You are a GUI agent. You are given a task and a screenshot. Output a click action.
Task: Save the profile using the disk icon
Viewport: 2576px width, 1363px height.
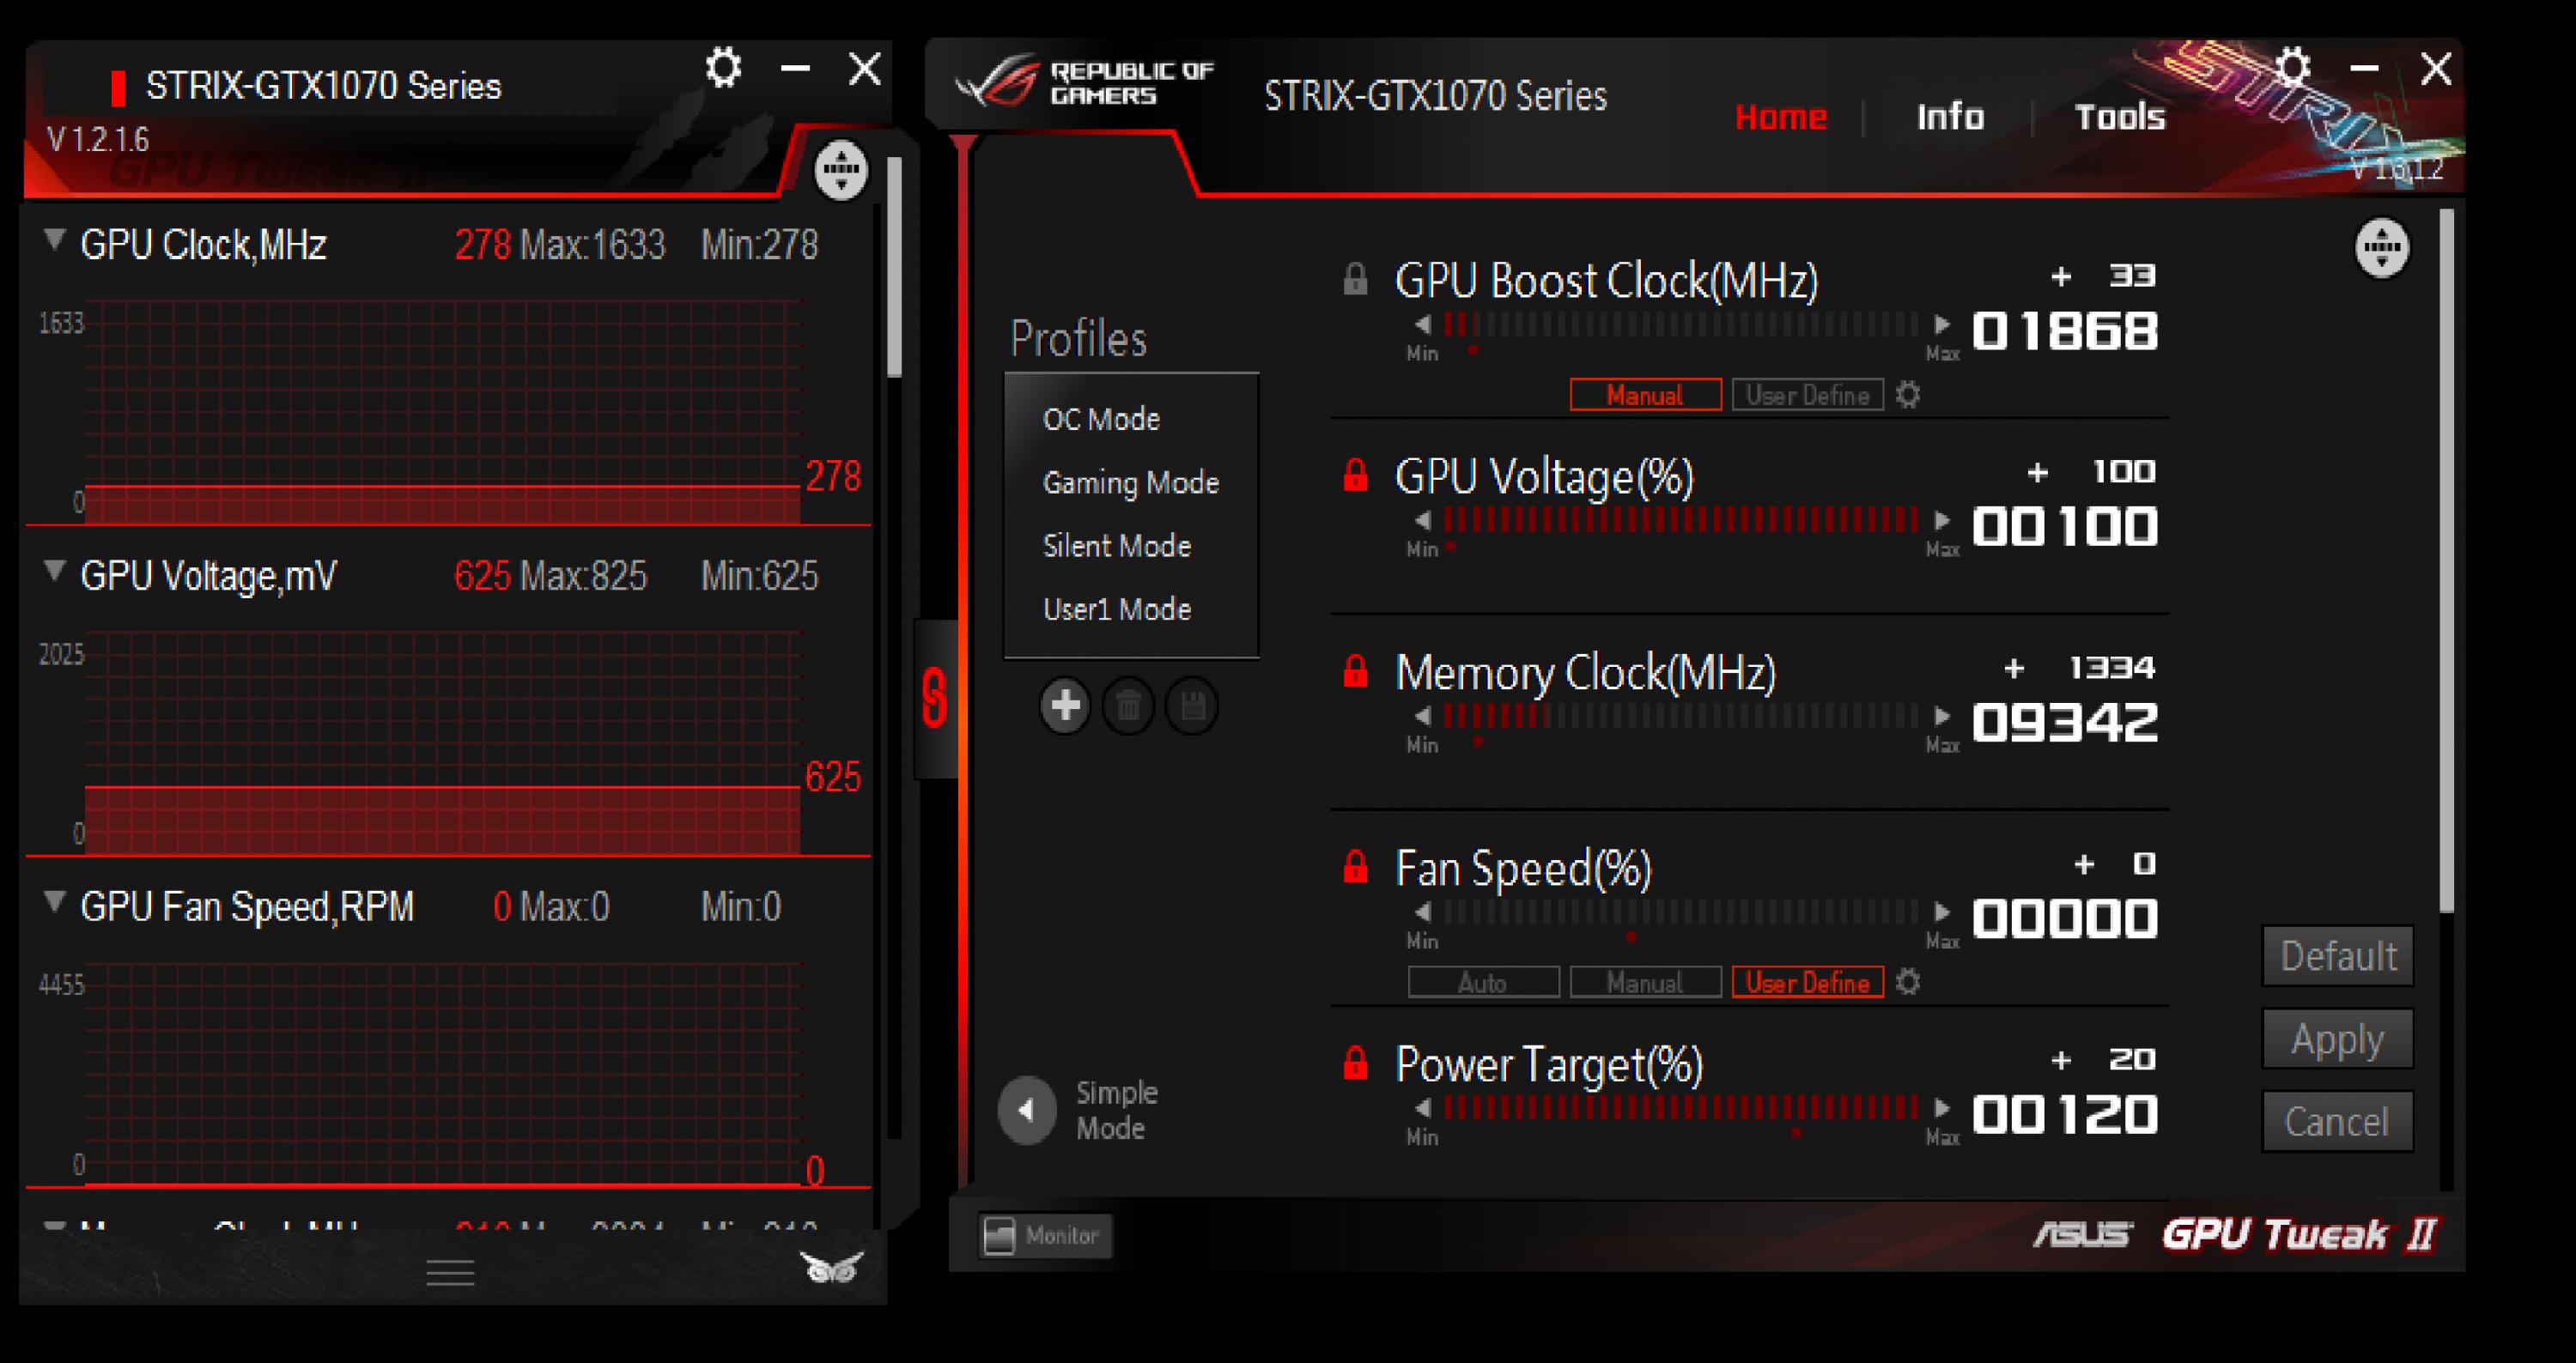[1192, 706]
